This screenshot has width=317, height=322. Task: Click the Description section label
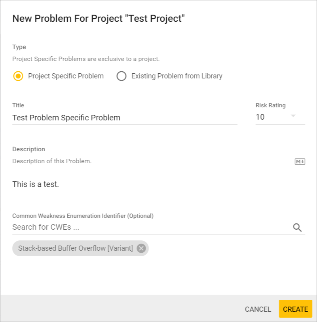[28, 149]
